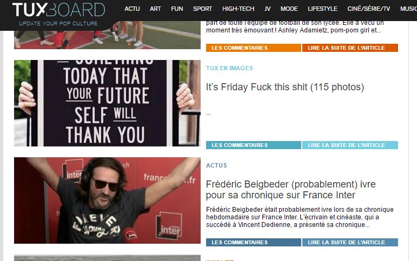The width and height of the screenshot is (417, 261).
Task: Go to the FUN section
Action: point(177,9)
